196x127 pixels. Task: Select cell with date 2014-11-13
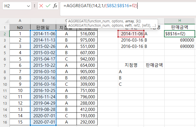[43, 40]
